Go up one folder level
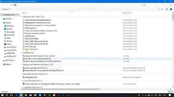The image size is (174, 97). (12, 5)
